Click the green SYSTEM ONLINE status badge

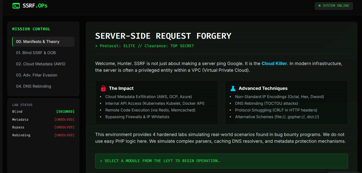coord(334,6)
